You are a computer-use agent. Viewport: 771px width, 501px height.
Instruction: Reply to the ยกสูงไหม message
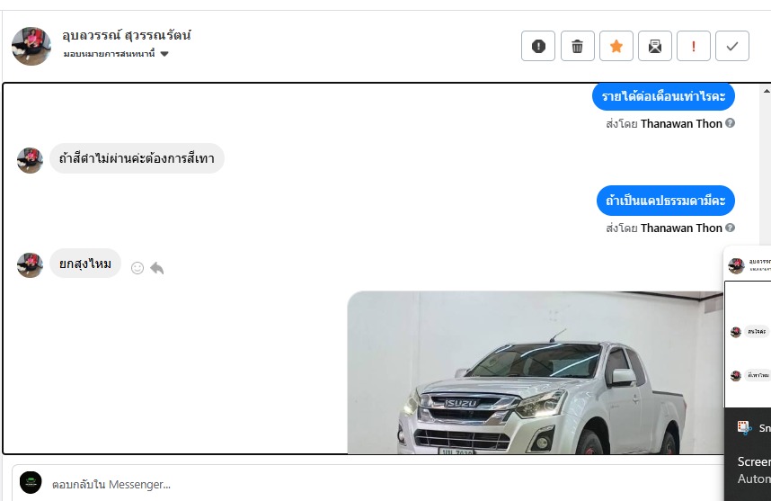157,268
